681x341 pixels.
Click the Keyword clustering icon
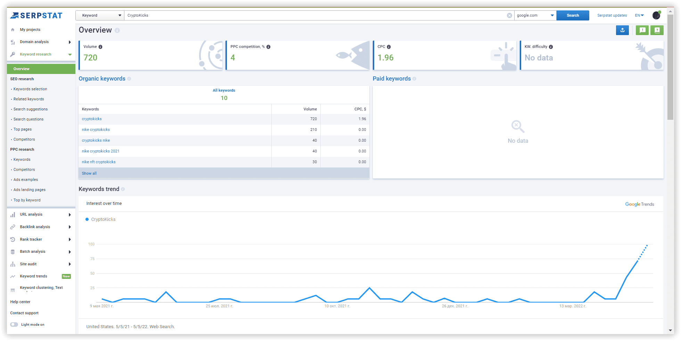click(x=13, y=290)
